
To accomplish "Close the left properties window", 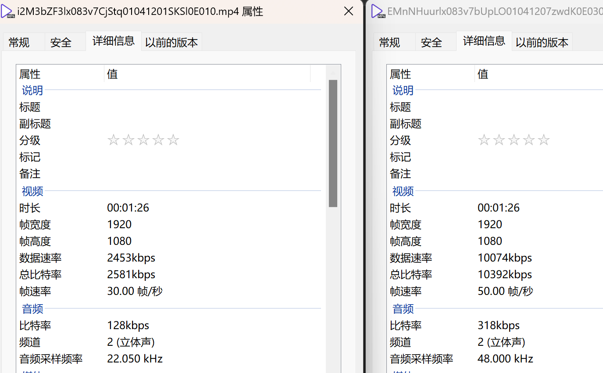I will 349,11.
